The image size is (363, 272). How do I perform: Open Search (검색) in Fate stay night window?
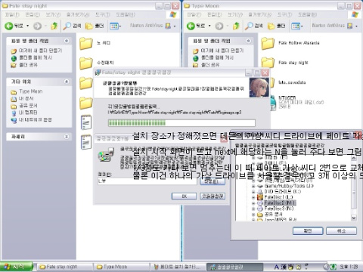click(x=72, y=26)
